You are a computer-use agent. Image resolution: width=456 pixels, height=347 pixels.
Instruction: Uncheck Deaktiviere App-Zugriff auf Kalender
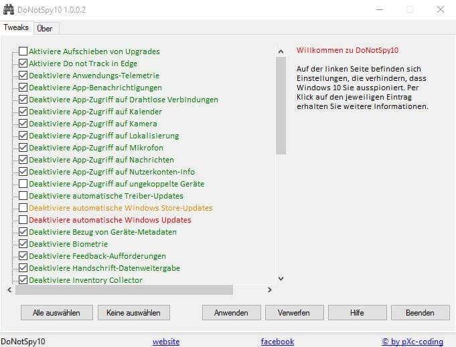(x=23, y=112)
